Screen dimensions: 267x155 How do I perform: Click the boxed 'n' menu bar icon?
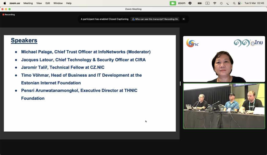(207, 3)
